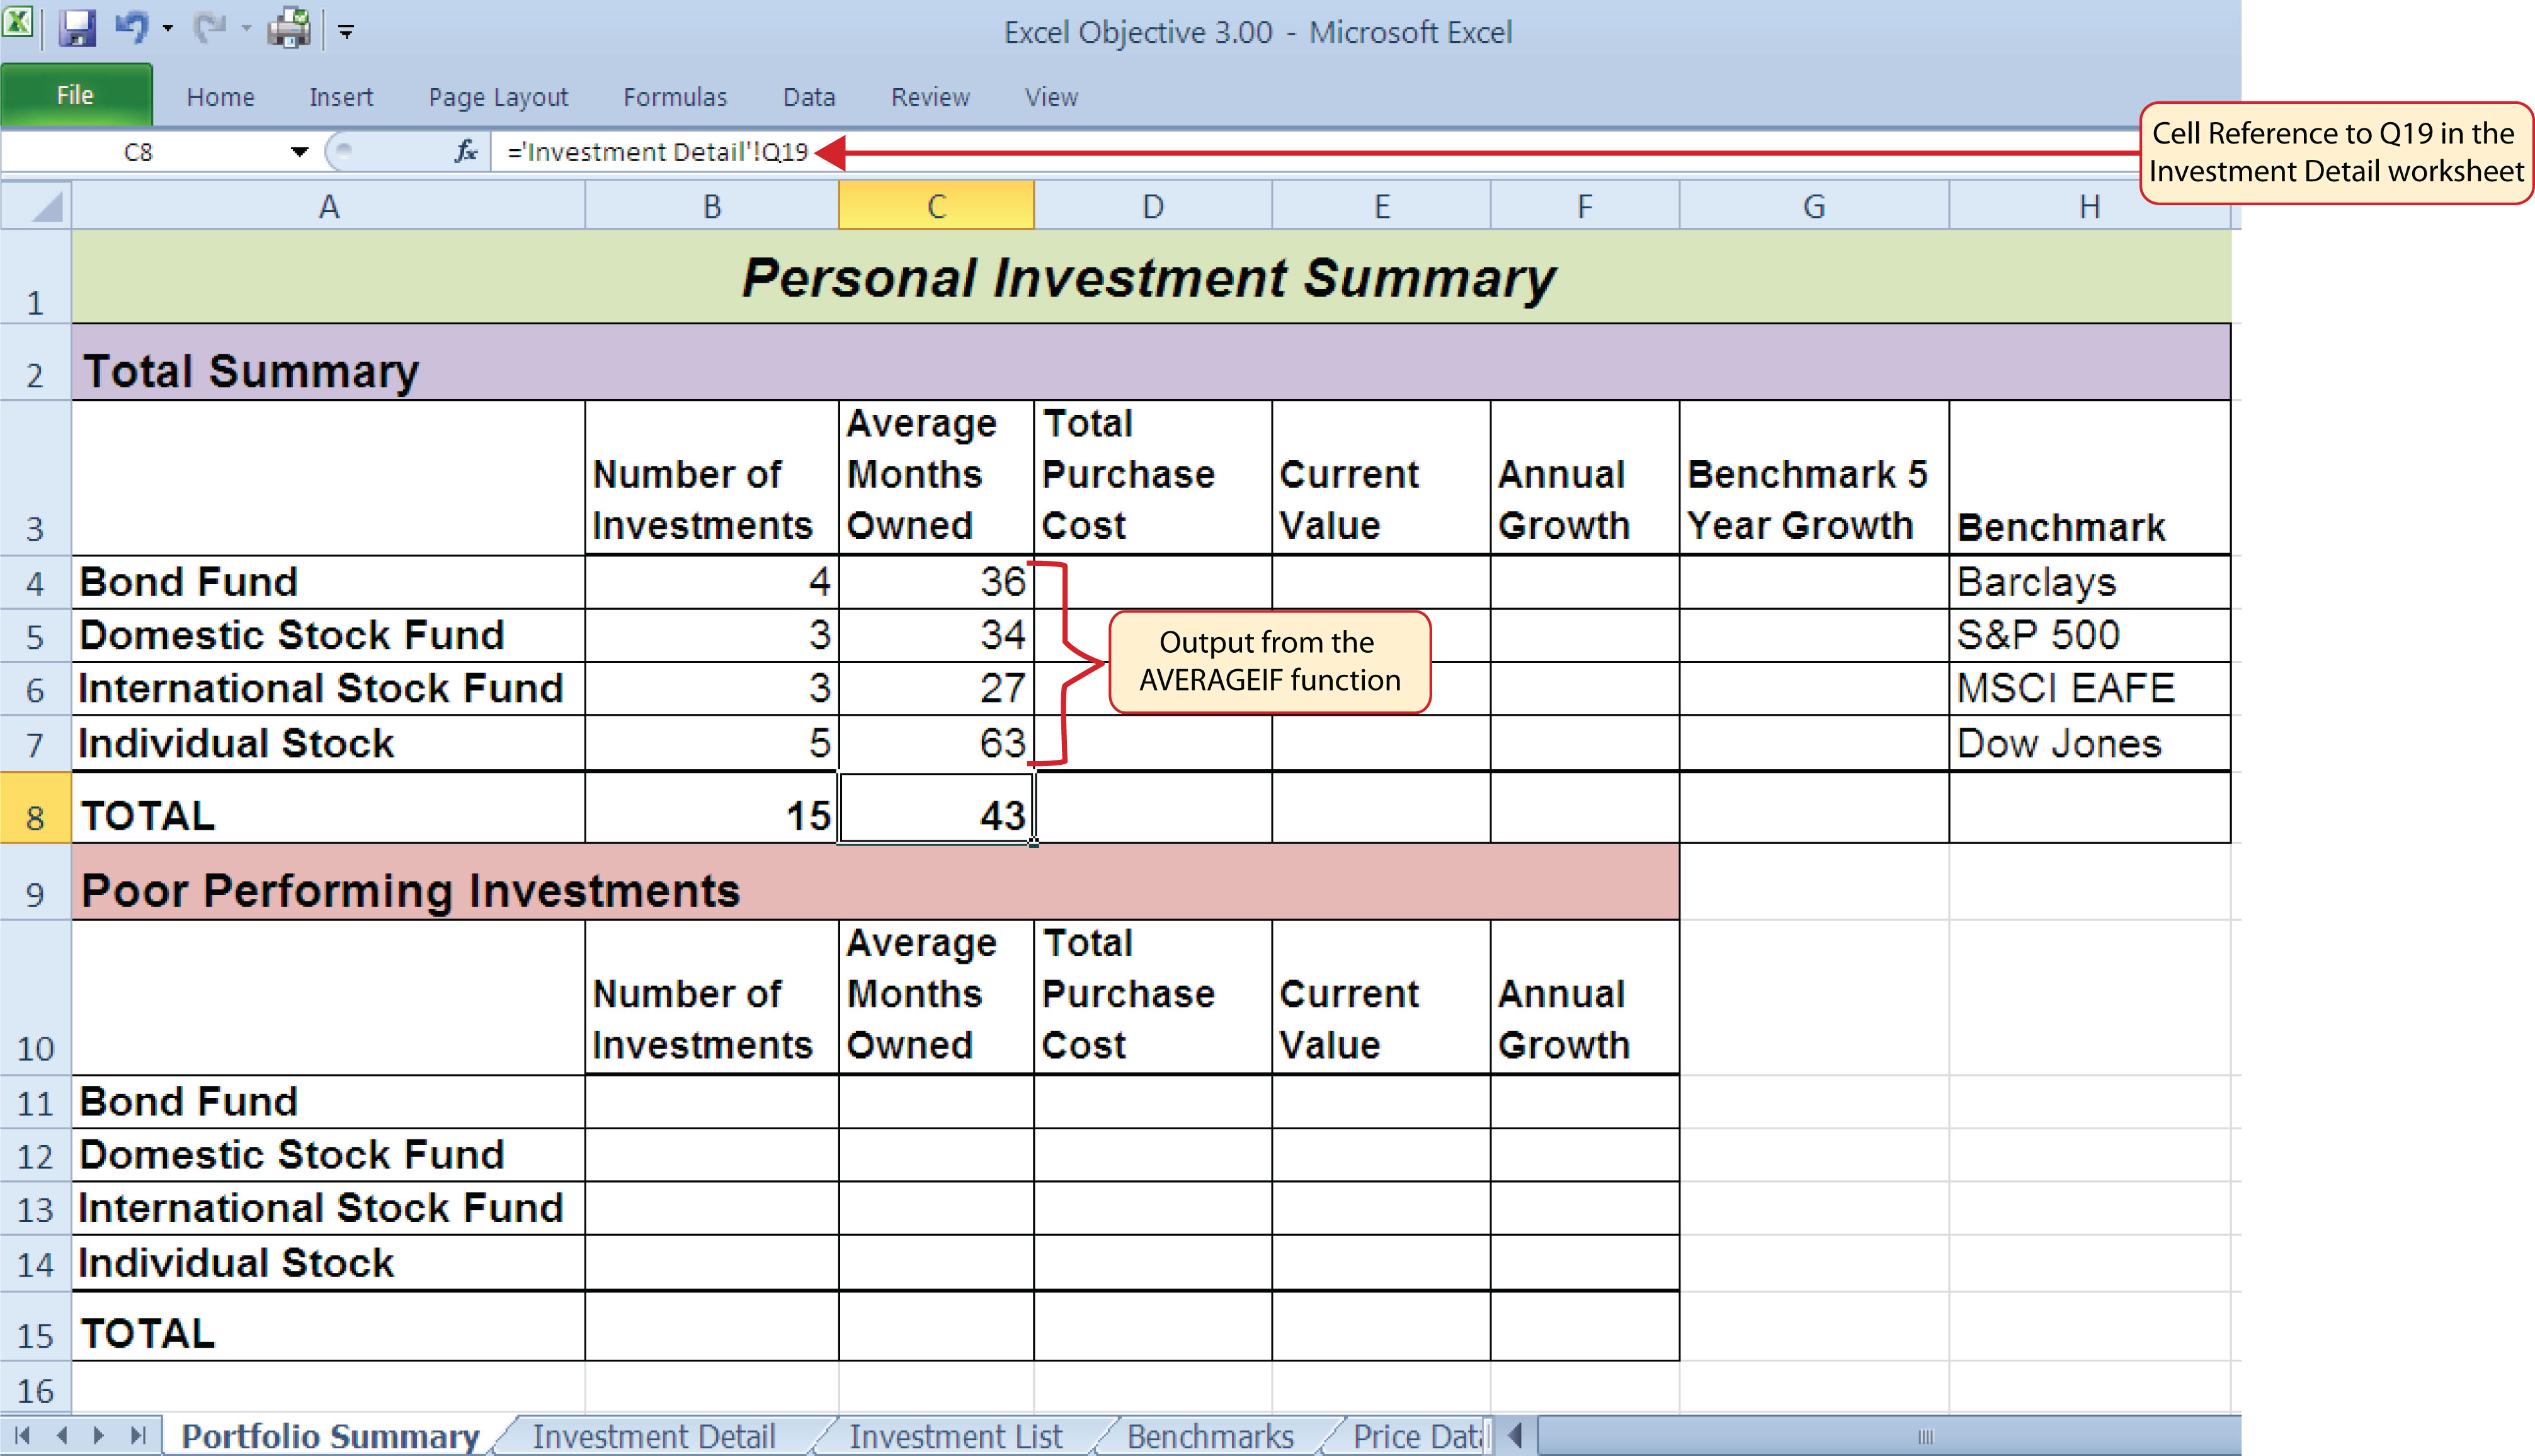The width and height of the screenshot is (2535, 1456).
Task: Click International Stock Fund label in row 13
Action: tap(328, 1208)
